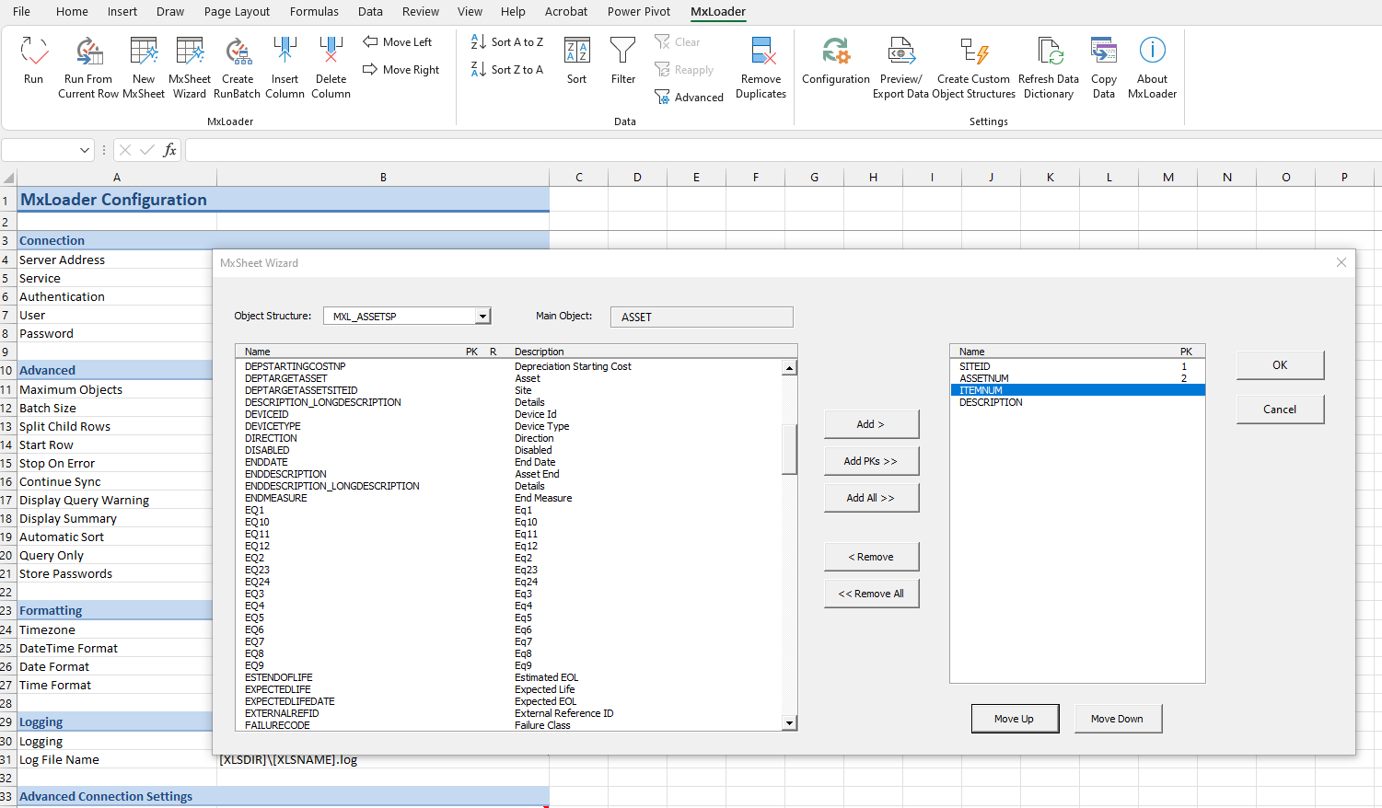Viewport: 1382px width, 808px height.
Task: Click the Add PKs >> button
Action: tap(871, 461)
